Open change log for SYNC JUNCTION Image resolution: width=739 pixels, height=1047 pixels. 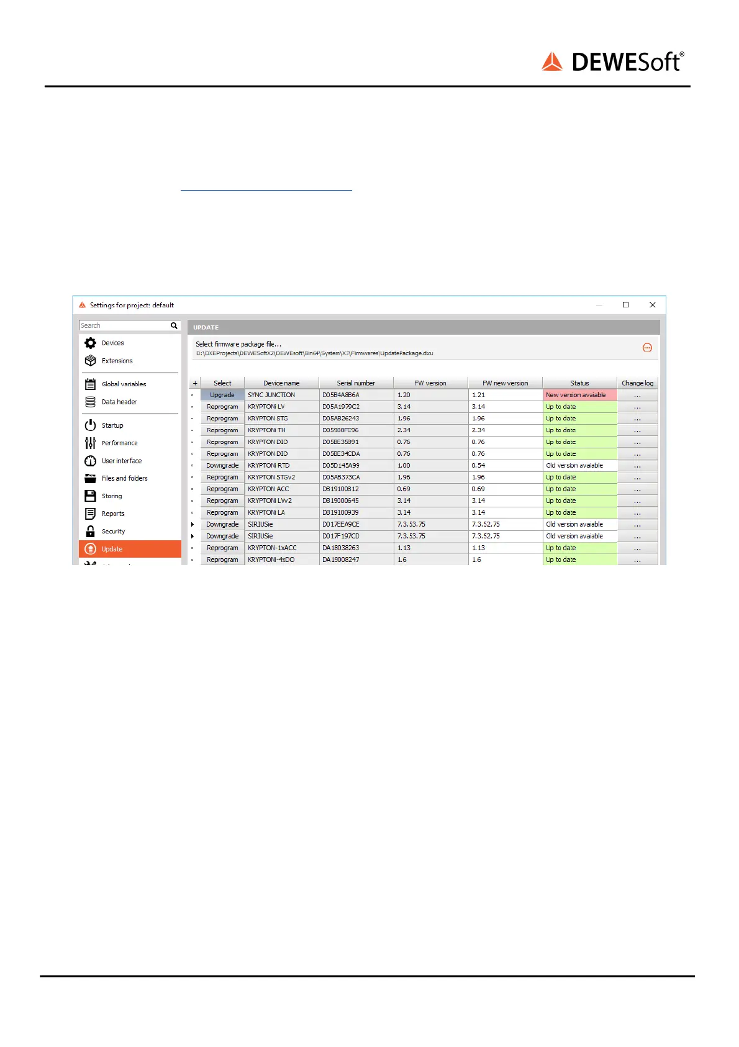[x=637, y=395]
